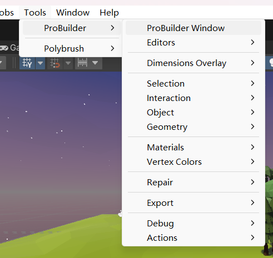Expand the Object submenu

(x=193, y=113)
